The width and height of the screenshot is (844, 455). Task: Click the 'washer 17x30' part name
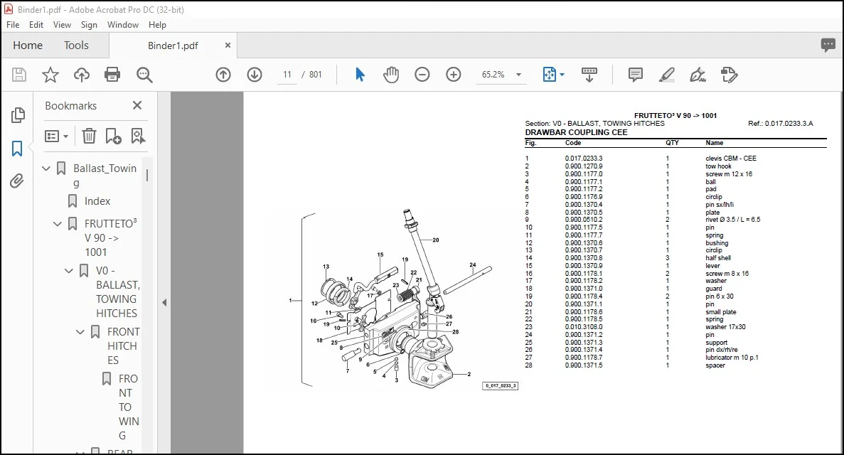(x=725, y=327)
